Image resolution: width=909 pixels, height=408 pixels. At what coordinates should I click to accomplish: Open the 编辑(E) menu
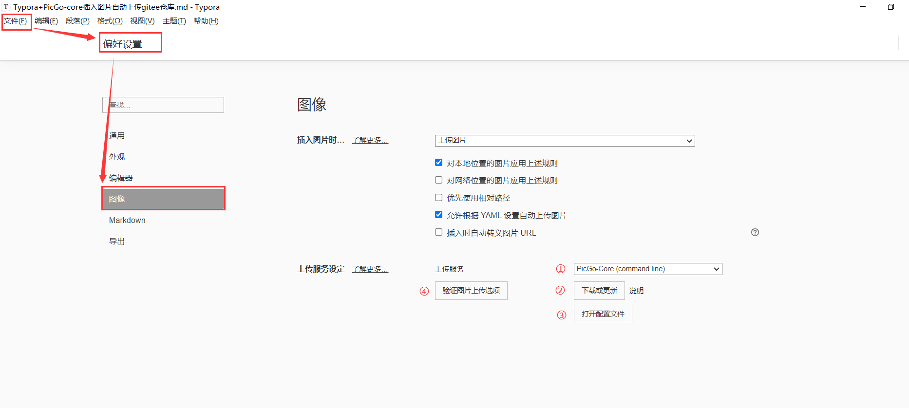pyautogui.click(x=46, y=21)
